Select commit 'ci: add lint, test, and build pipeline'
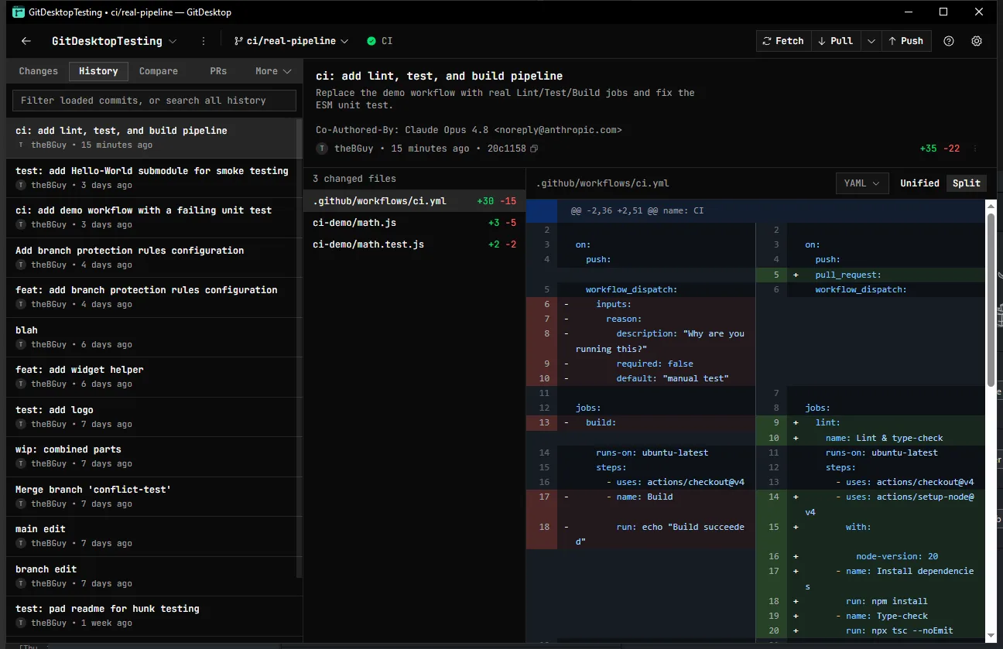This screenshot has height=649, width=1003. tap(151, 138)
